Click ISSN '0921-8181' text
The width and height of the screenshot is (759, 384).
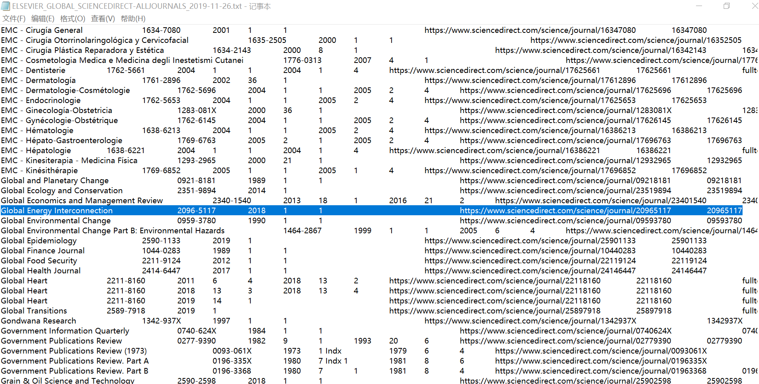click(197, 180)
